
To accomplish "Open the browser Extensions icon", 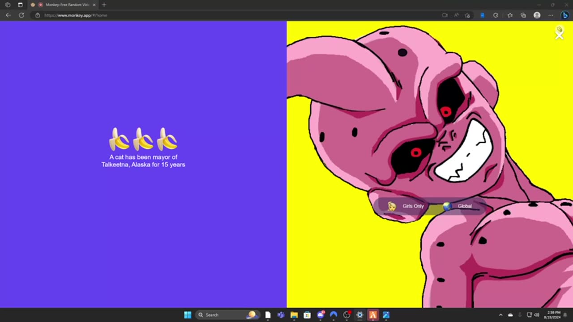I will [x=496, y=15].
